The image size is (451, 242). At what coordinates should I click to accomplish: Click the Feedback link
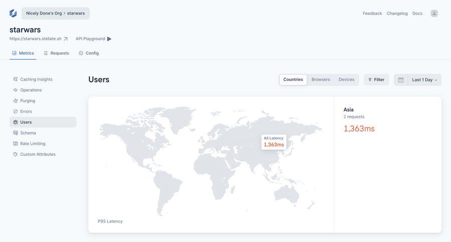point(372,13)
